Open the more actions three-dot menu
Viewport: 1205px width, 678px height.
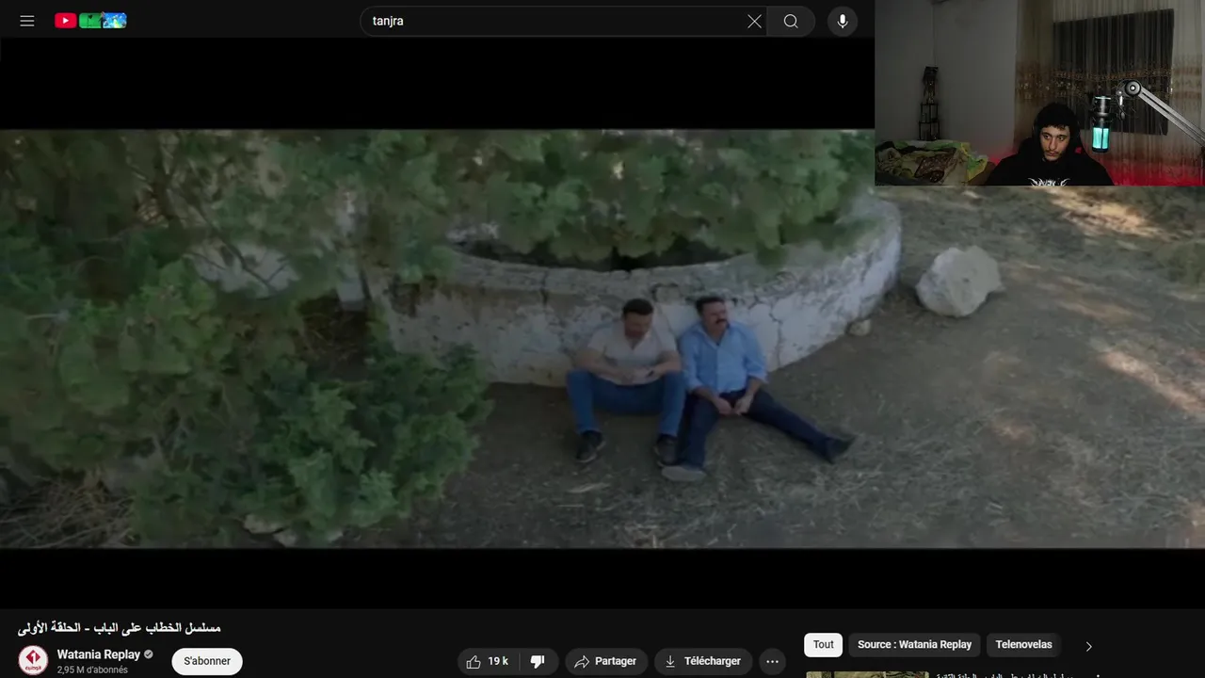click(x=772, y=661)
